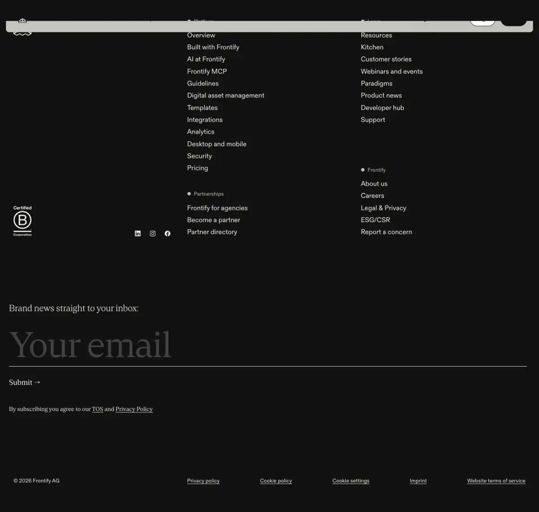Open Frontify's Instagram page icon
Screen dimensions: 539x512
click(x=153, y=233)
